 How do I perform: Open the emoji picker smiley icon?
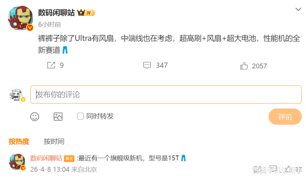35,117
